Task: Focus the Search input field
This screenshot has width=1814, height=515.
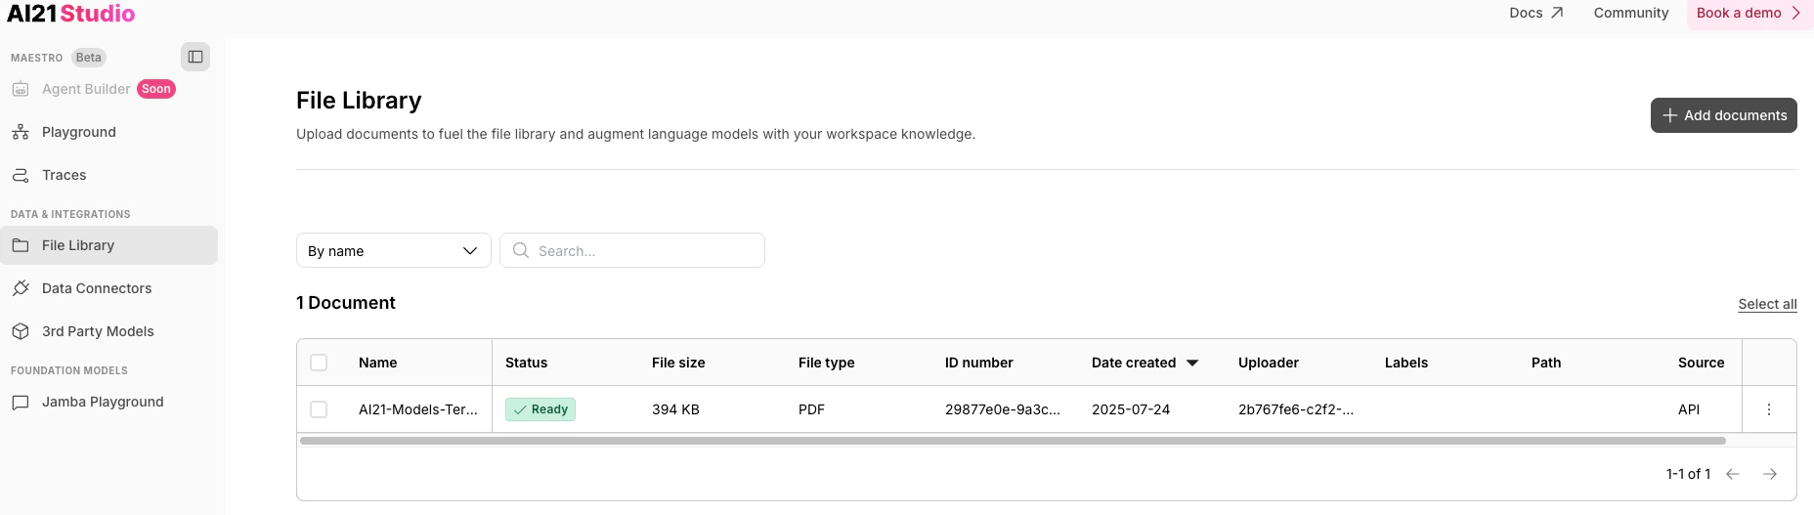Action: pyautogui.click(x=632, y=250)
